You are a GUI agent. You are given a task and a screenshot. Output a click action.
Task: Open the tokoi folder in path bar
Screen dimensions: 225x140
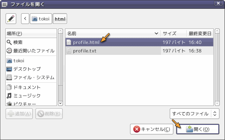[41, 19]
